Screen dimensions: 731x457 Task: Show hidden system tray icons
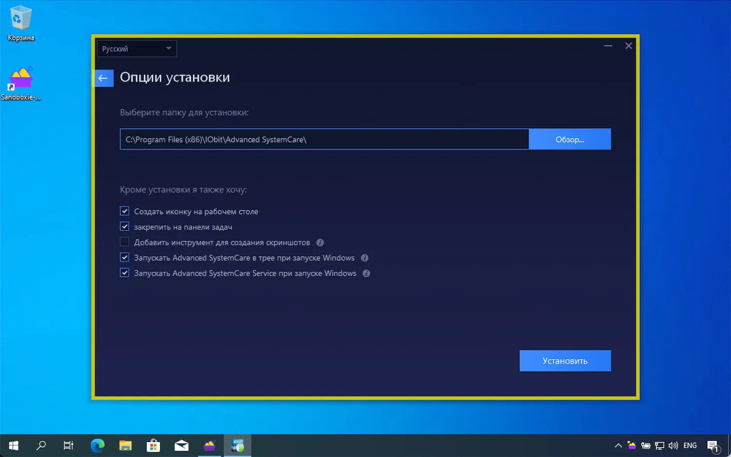pyautogui.click(x=618, y=445)
